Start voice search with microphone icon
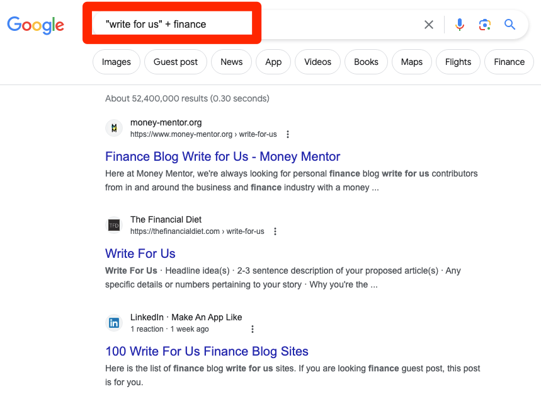This screenshot has width=541, height=401. click(x=460, y=25)
